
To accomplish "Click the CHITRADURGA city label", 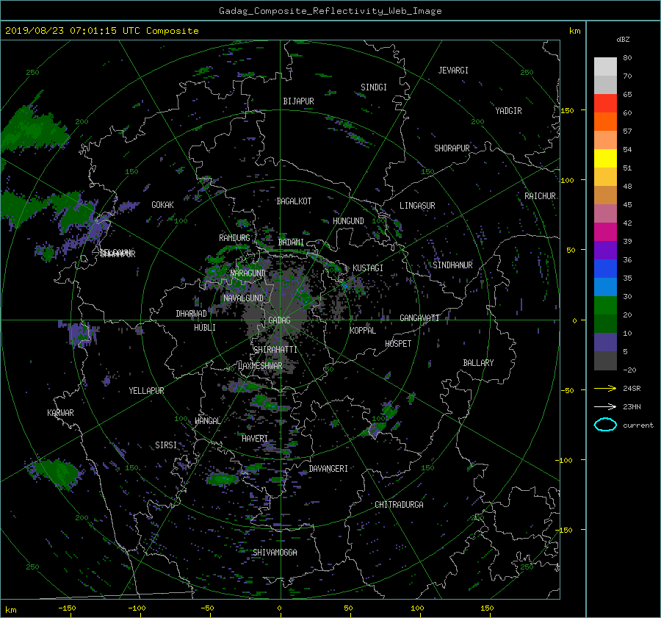I will pyautogui.click(x=399, y=505).
